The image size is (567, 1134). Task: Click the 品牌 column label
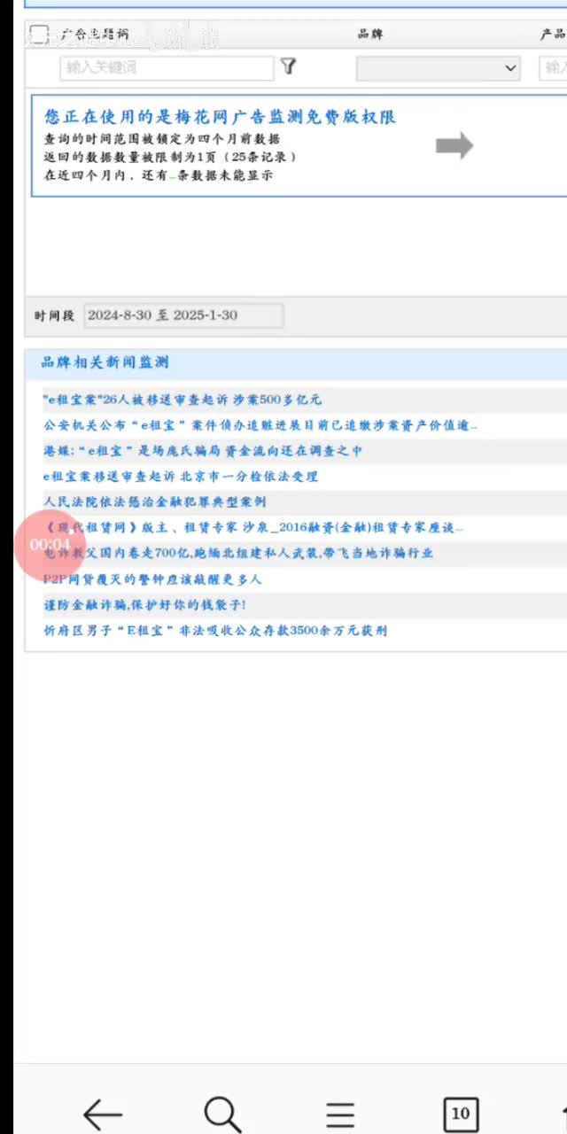coord(370,34)
